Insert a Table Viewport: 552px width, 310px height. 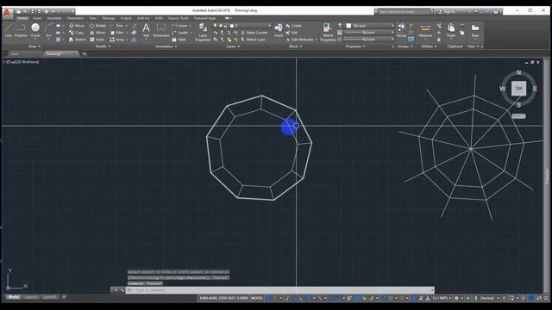tap(179, 40)
